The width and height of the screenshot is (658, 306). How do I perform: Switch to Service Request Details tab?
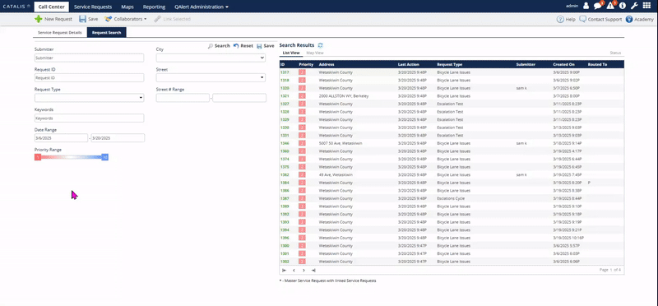point(59,32)
